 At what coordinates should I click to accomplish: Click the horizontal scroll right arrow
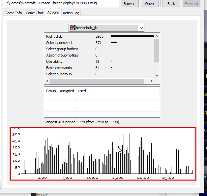(151, 81)
